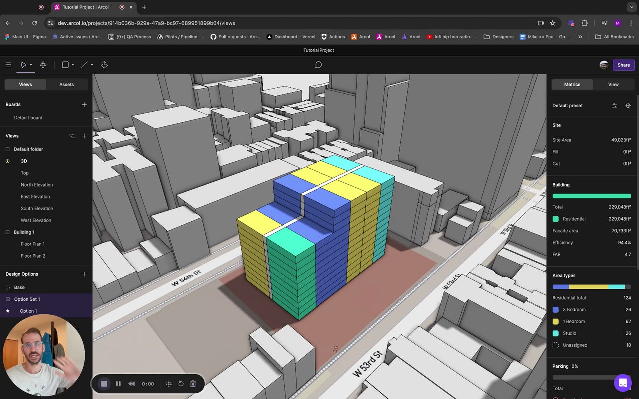The image size is (639, 399).
Task: Open the select tool dropdown arrow
Action: [x=31, y=65]
